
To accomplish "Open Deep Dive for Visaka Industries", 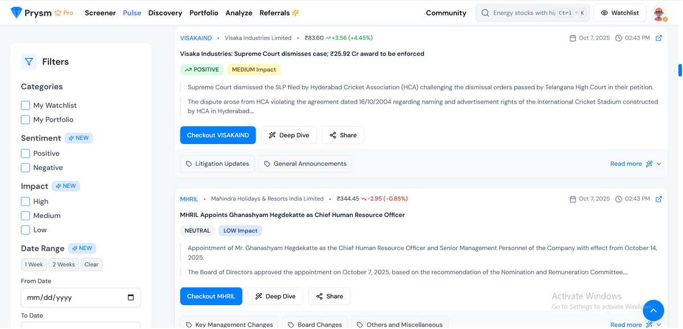I will point(289,135).
